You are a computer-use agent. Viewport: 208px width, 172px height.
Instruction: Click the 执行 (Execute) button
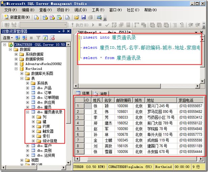coord(80,25)
